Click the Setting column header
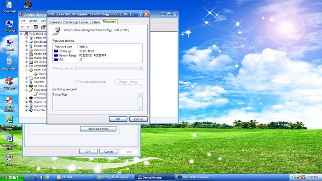Image resolution: width=322 pixels, height=181 pixels. click(109, 46)
